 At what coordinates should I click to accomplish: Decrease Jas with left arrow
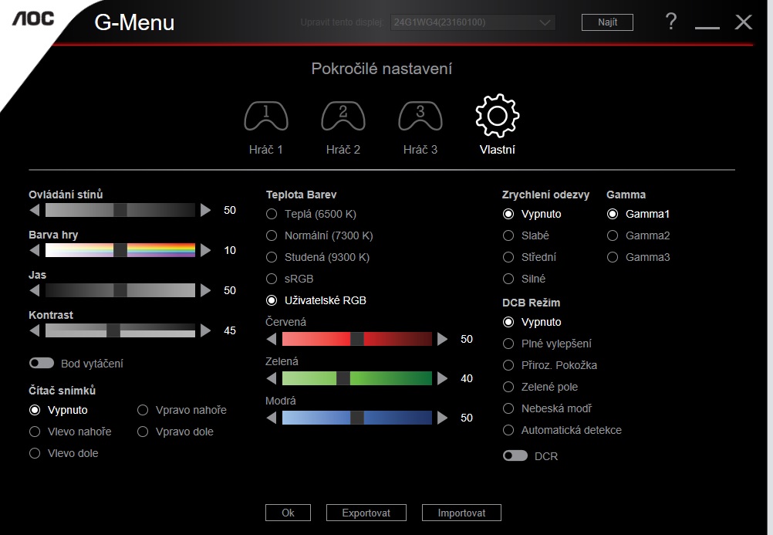click(x=35, y=290)
